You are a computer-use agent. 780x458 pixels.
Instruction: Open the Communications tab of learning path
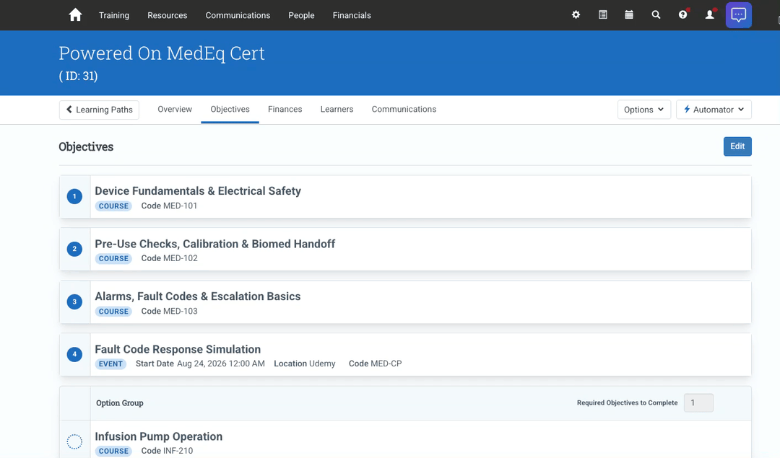tap(404, 110)
